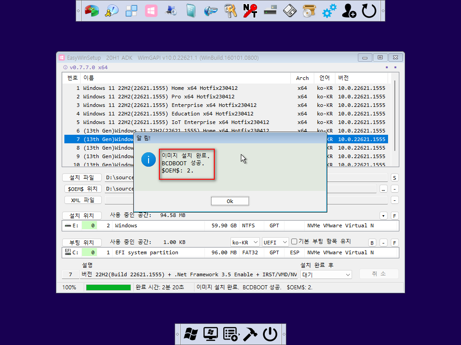Click the green 100% progress bar

[x=108, y=287]
